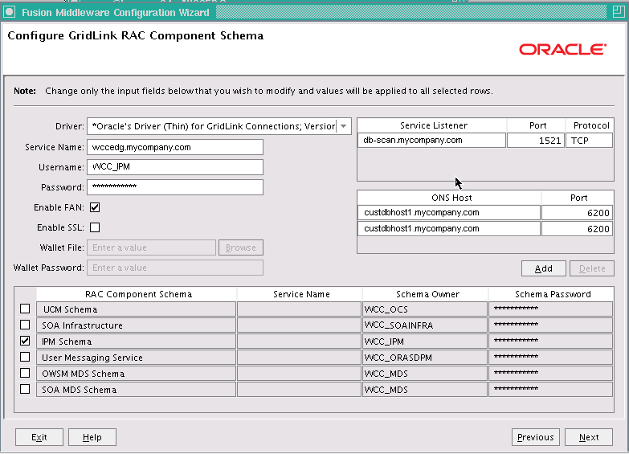Click the window menu icon in title bar
This screenshot has height=454, width=629.
[x=9, y=12]
